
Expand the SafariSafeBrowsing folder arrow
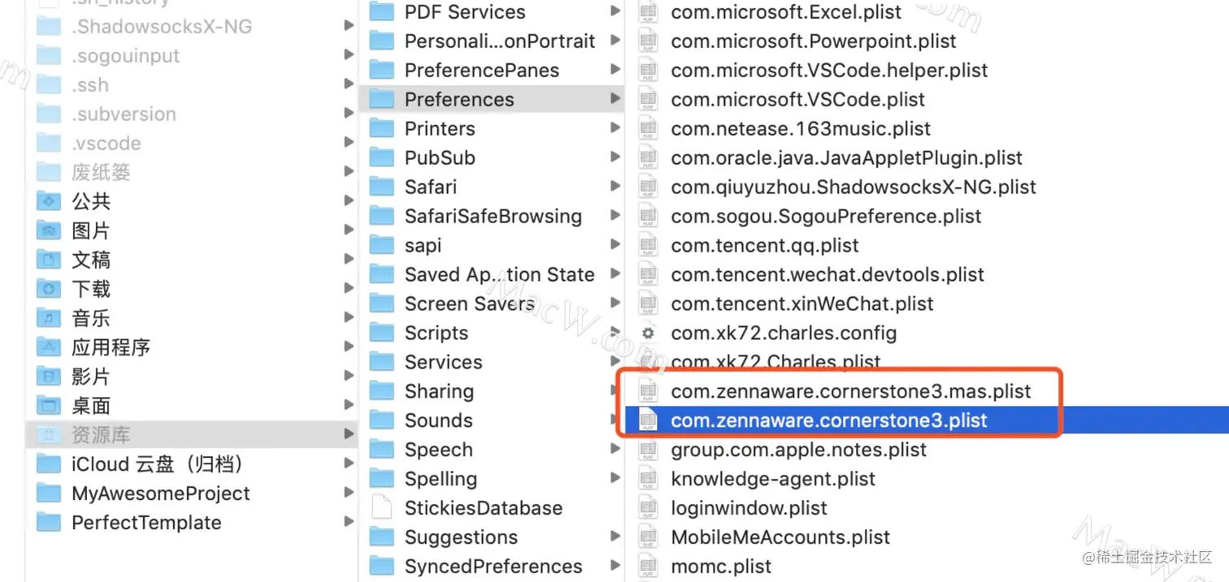pos(615,216)
